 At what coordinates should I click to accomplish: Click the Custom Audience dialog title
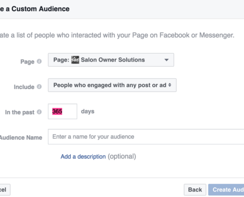35,9
